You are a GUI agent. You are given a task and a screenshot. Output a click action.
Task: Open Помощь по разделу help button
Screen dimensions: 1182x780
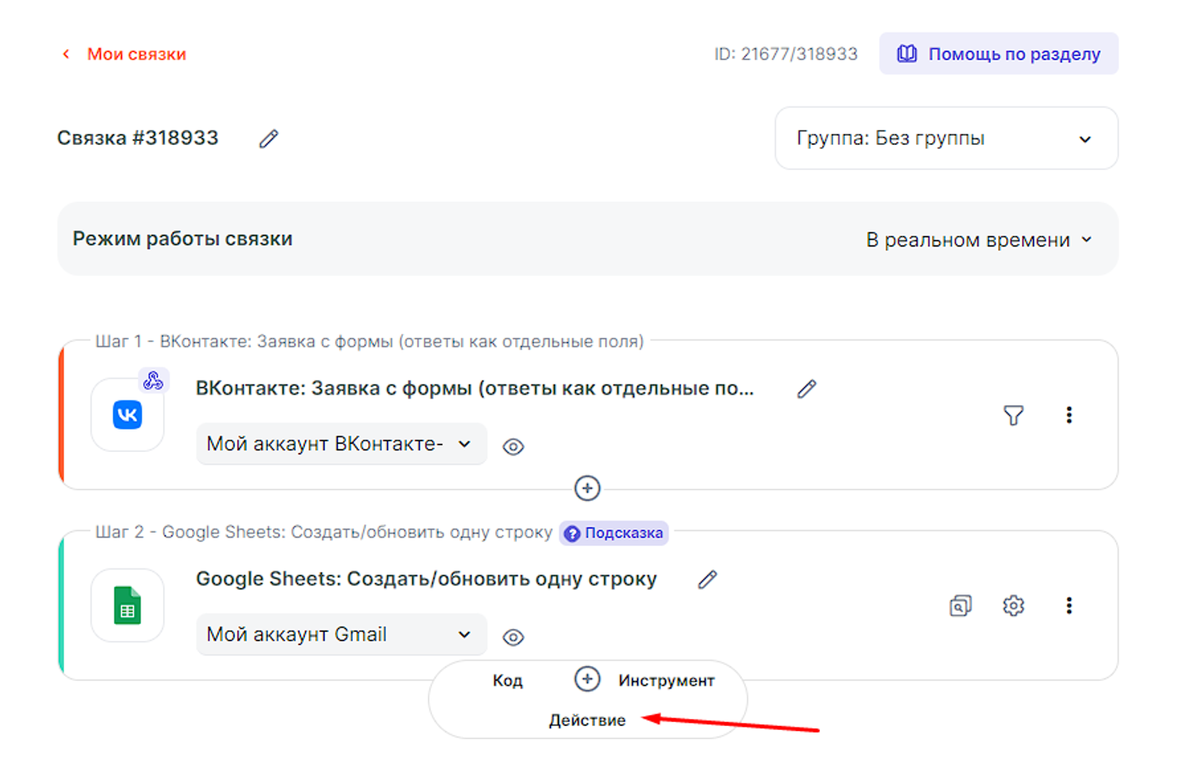[998, 54]
